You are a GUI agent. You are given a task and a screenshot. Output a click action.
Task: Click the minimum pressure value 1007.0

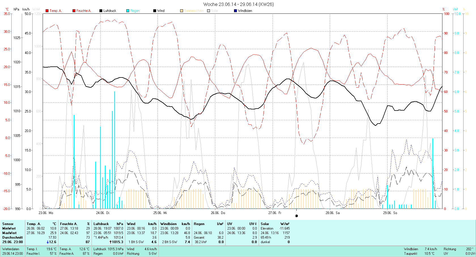pyautogui.click(x=118, y=228)
